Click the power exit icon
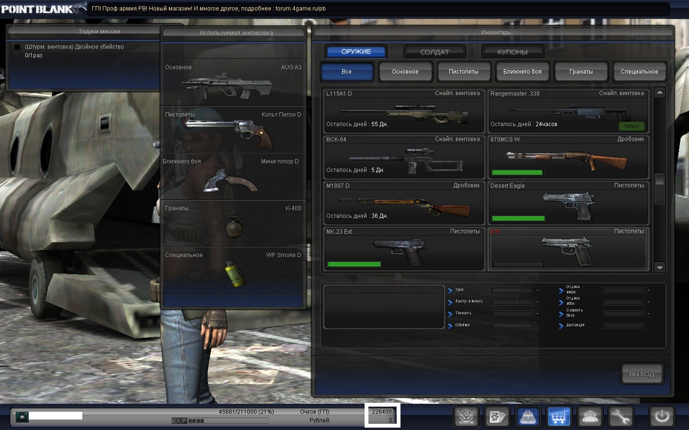689x430 pixels. click(662, 417)
